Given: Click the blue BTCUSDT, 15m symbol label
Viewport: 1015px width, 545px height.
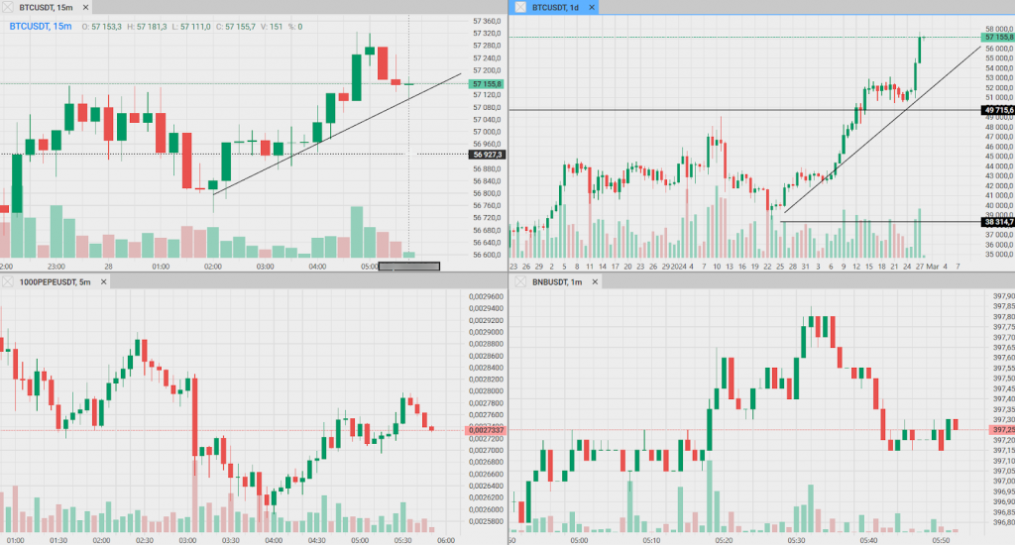Looking at the screenshot, I should pos(40,27).
